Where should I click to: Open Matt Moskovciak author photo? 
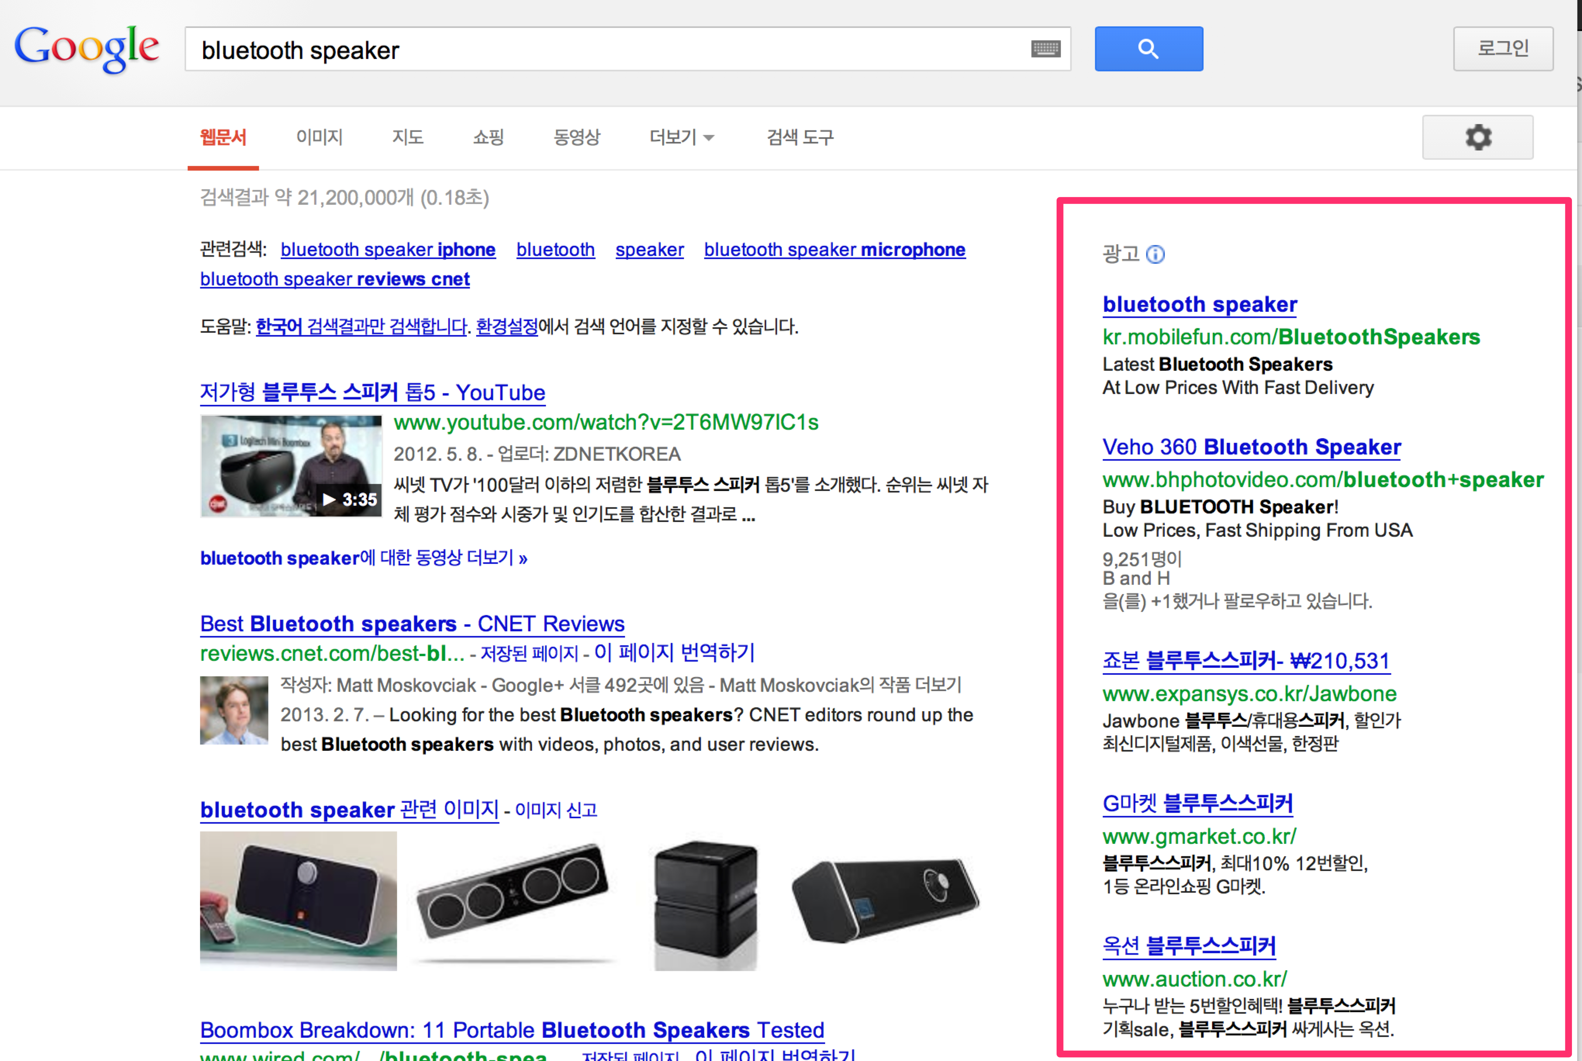(233, 710)
